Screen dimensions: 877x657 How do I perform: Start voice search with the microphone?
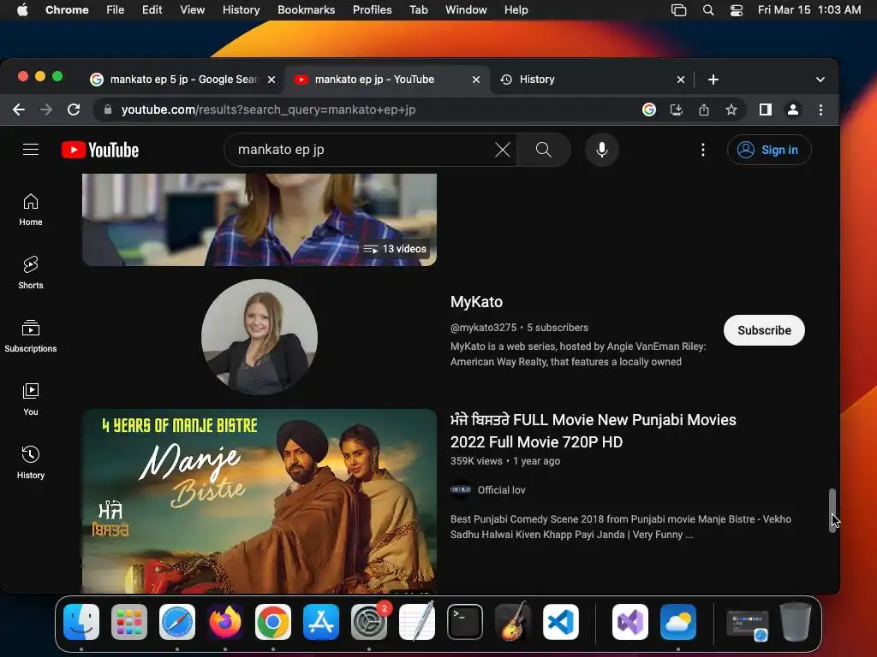click(602, 150)
